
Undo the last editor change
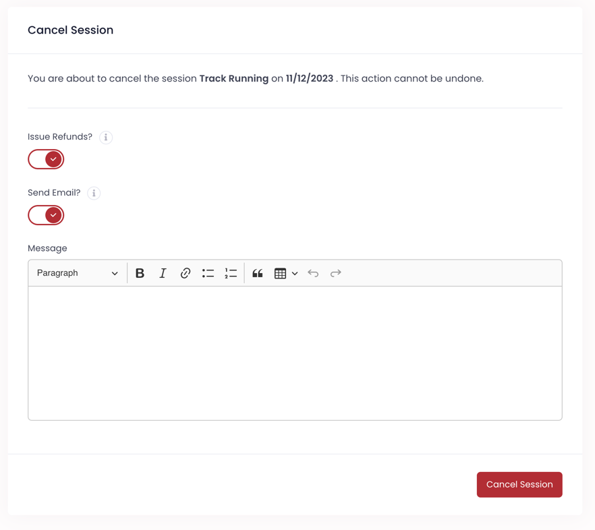313,273
